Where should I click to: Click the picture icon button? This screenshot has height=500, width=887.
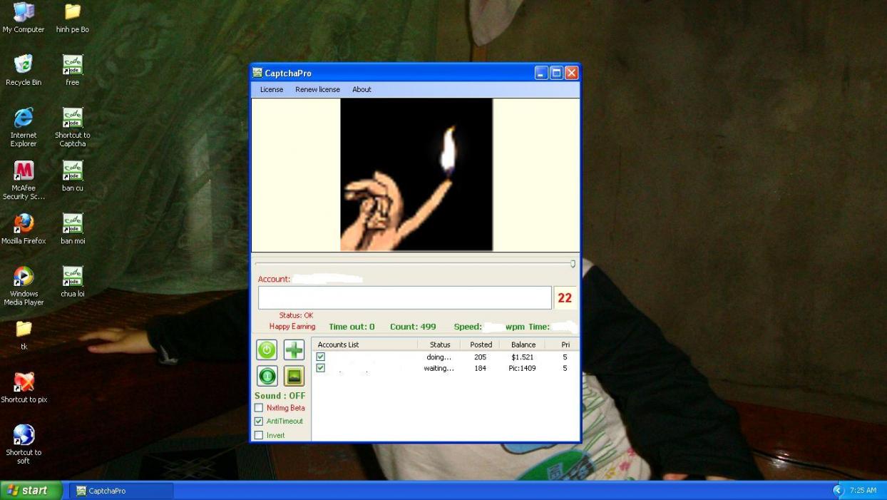tap(294, 376)
